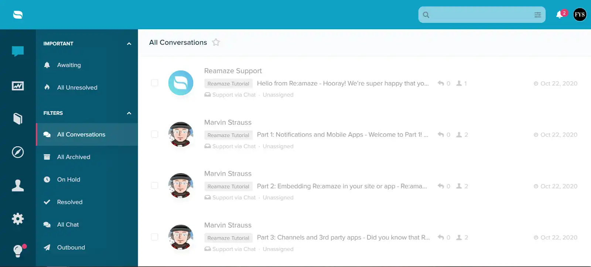Click the All Unresolved flame icon
The height and width of the screenshot is (267, 591).
(47, 88)
